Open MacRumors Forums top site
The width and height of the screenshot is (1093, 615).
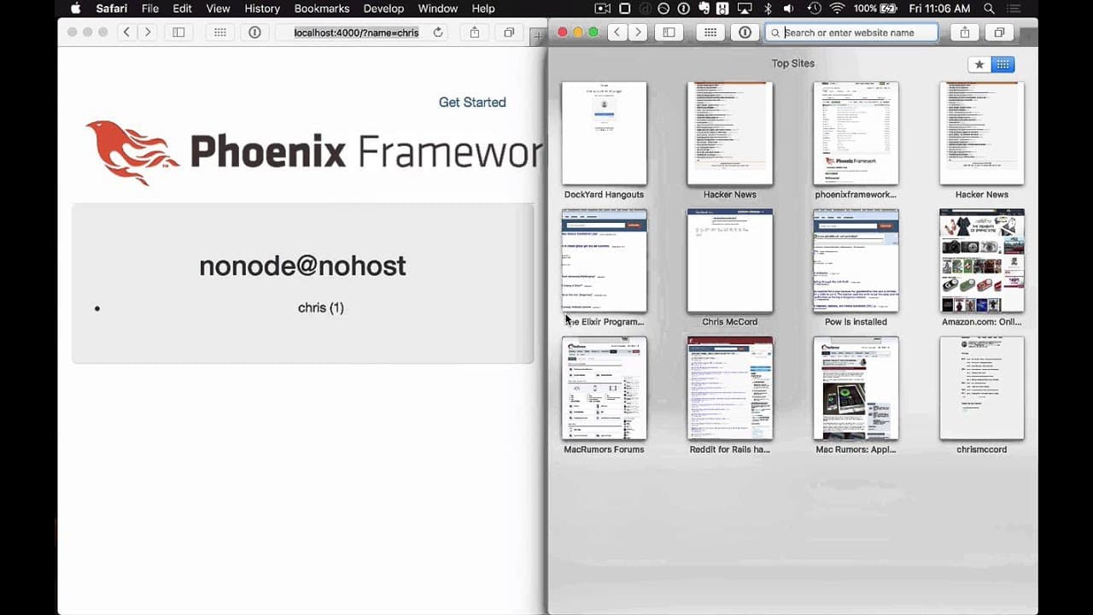pyautogui.click(x=604, y=388)
